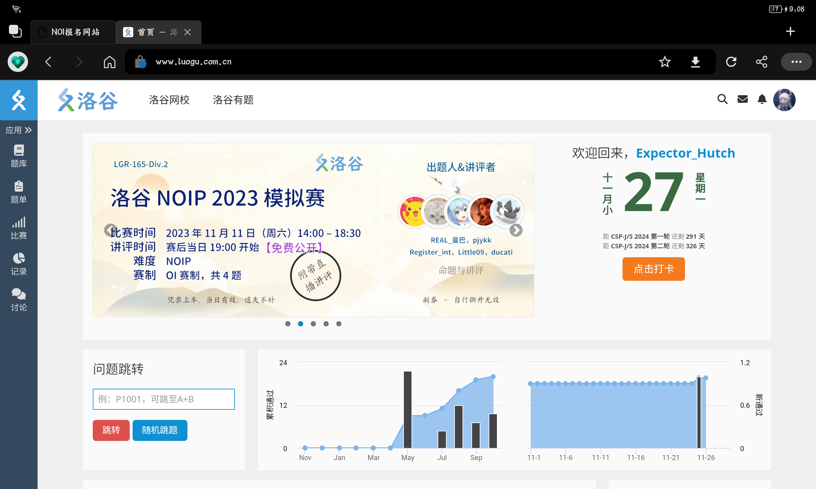Open the notification bell icon
Image resolution: width=816 pixels, height=489 pixels.
point(762,99)
